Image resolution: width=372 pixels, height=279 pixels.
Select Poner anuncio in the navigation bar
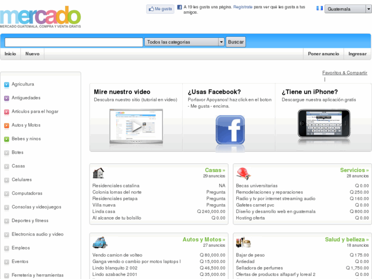pyautogui.click(x=323, y=54)
